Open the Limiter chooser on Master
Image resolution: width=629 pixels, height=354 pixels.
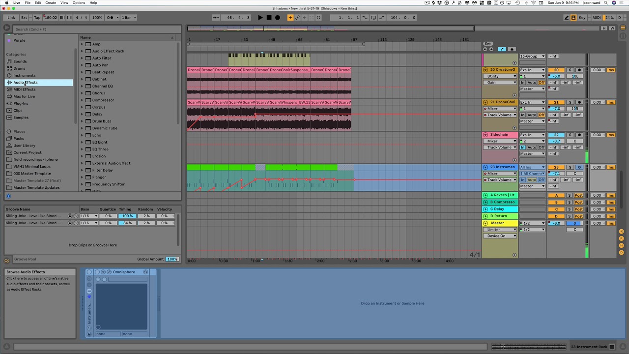[500, 230]
